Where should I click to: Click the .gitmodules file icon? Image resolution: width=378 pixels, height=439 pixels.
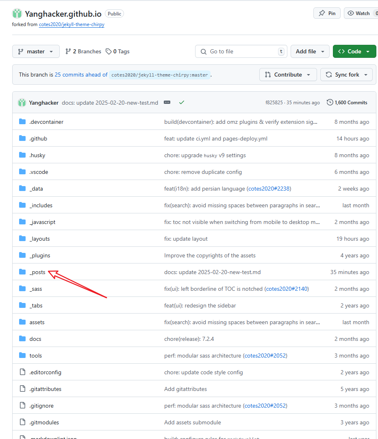pyautogui.click(x=22, y=422)
